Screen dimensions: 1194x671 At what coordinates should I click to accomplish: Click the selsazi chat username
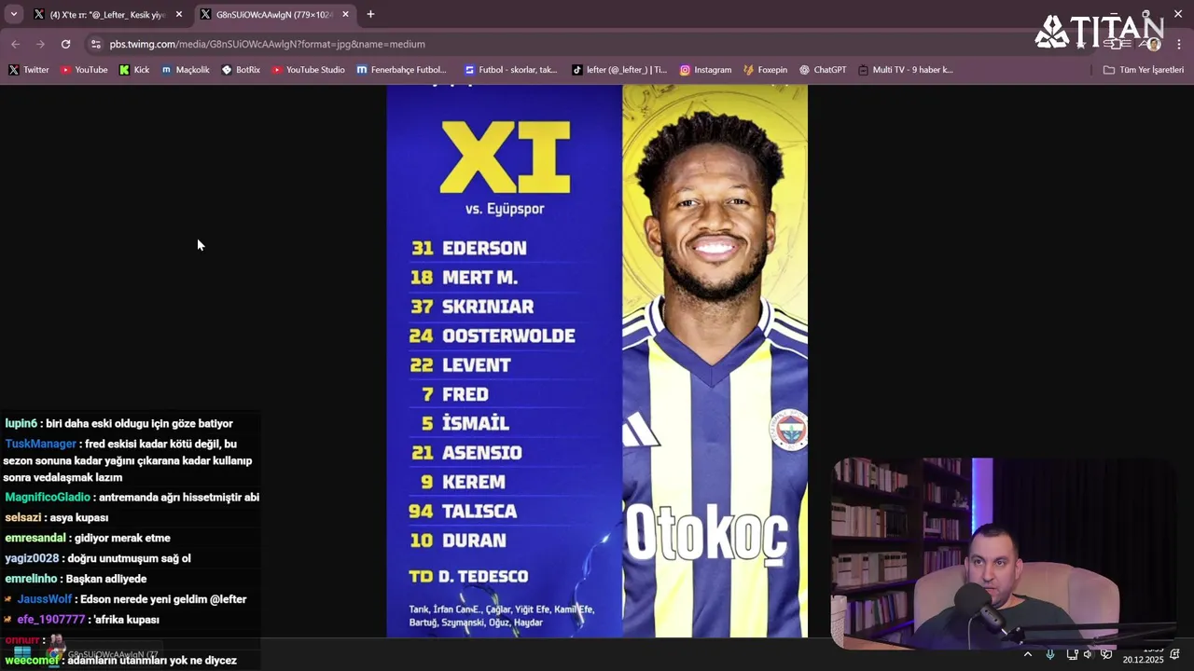[23, 517]
